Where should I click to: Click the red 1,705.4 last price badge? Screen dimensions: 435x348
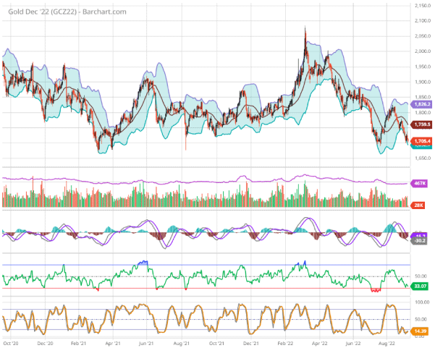[x=422, y=142]
